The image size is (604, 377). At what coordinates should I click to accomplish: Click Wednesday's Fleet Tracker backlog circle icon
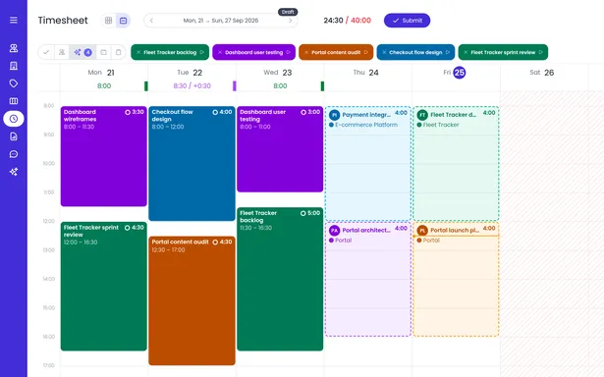(x=303, y=213)
